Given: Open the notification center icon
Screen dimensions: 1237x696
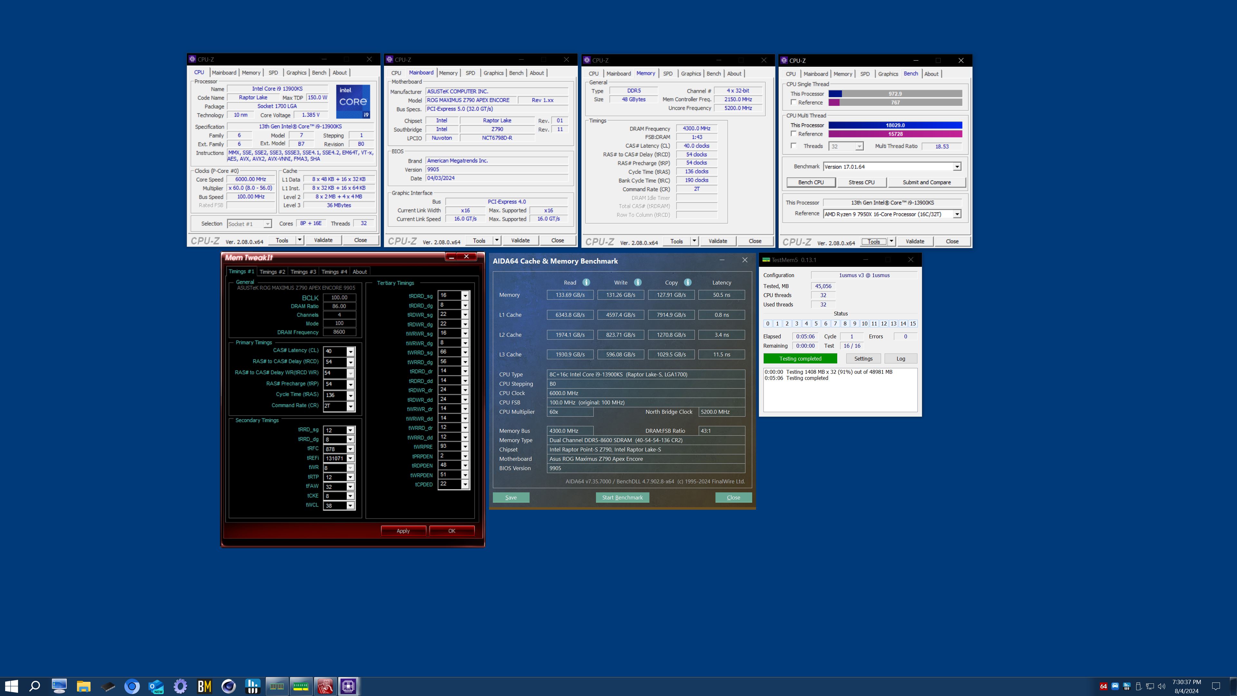Looking at the screenshot, I should click(x=1216, y=686).
